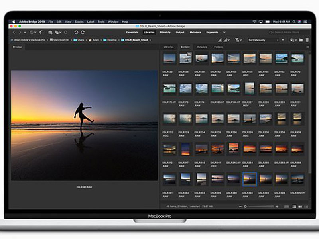Click the DSLR392.RAW label under preview
Viewport: 319px width, 239px height.
point(84,187)
